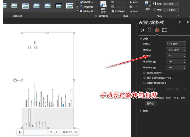Viewport: 190px width, 137px height.
Task: Click the rotation handle of the video
Action: (x=15, y=80)
